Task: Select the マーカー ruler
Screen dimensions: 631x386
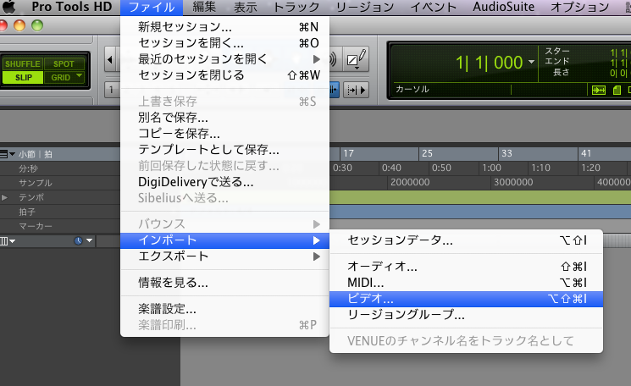Action: (x=36, y=226)
